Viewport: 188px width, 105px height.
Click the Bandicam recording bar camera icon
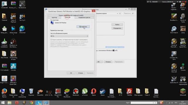[180, 2]
